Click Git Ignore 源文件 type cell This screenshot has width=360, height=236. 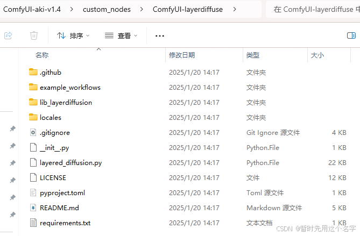[x=273, y=133]
